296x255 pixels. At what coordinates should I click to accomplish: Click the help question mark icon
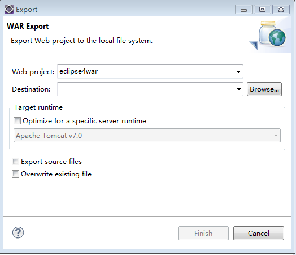(x=18, y=232)
